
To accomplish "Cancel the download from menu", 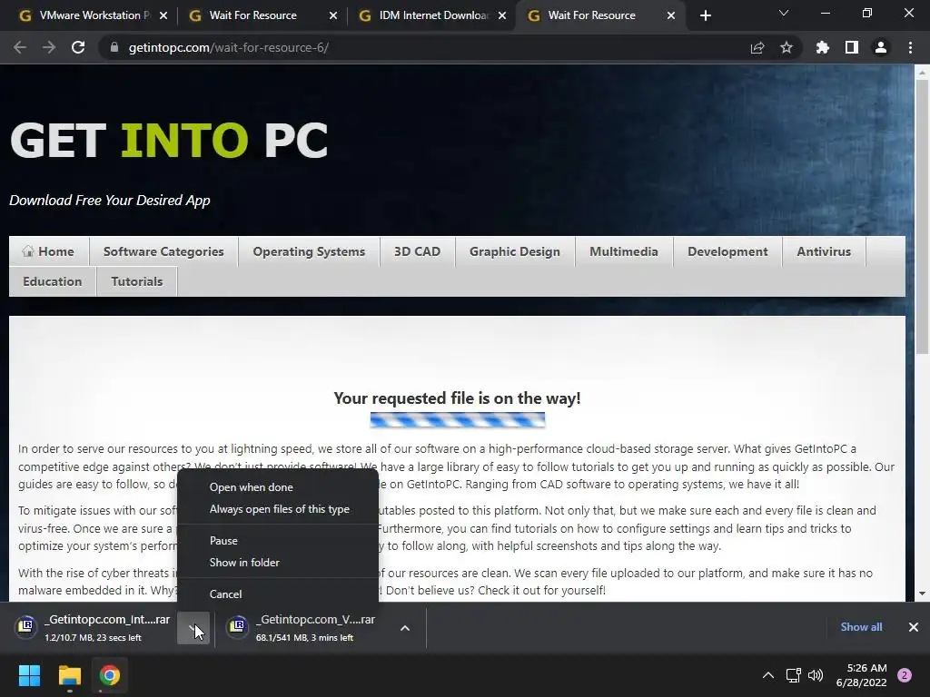I will click(x=278, y=594).
